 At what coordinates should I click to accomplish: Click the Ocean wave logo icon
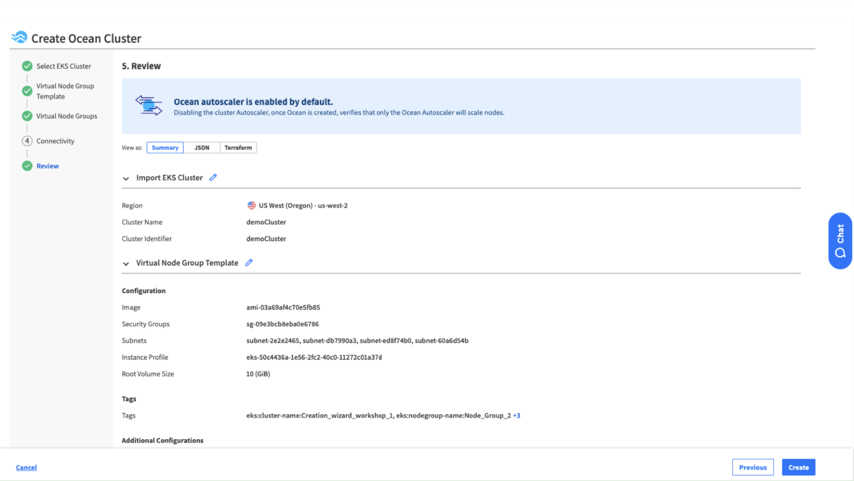[x=19, y=37]
